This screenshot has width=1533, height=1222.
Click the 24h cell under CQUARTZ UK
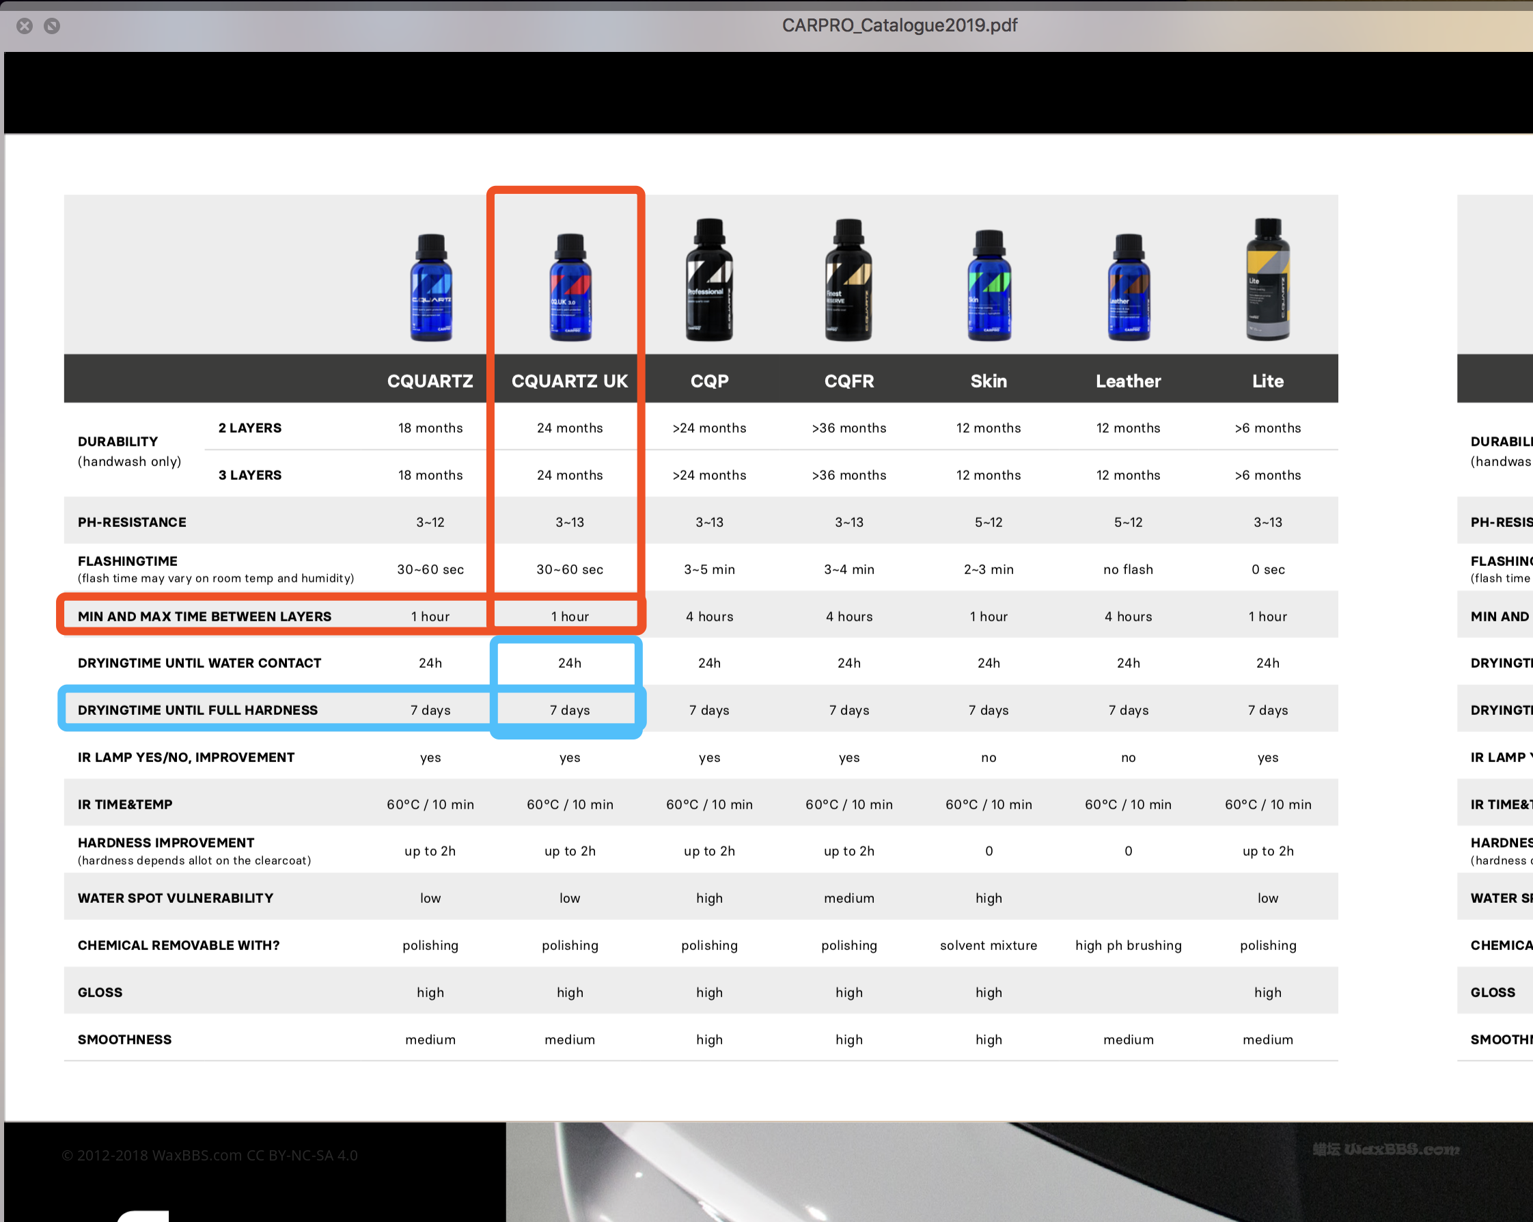[570, 663]
